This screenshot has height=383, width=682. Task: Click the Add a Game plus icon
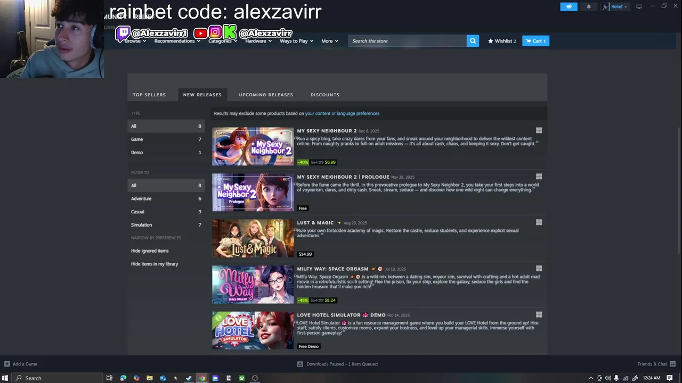(7, 364)
